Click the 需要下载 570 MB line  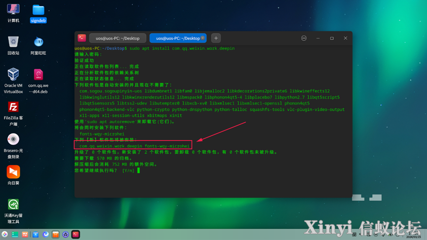103,158
